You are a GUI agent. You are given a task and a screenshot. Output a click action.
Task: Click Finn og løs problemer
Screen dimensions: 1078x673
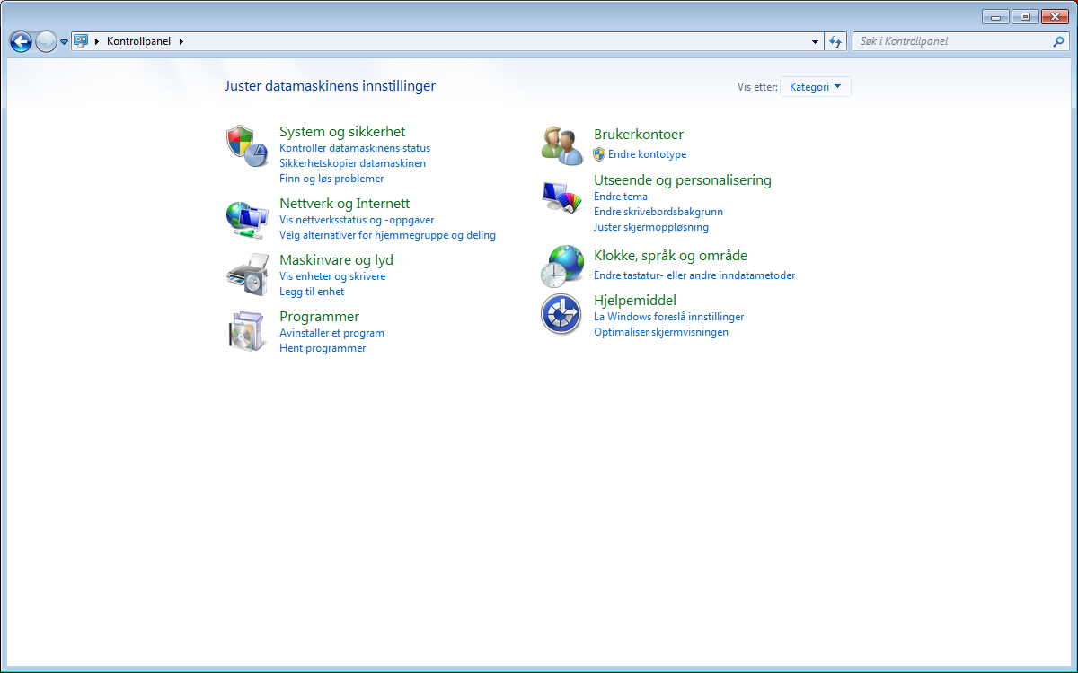point(331,179)
